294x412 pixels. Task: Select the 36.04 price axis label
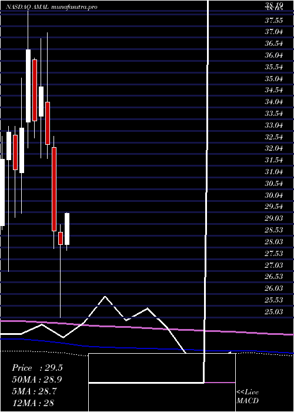pyautogui.click(x=274, y=55)
